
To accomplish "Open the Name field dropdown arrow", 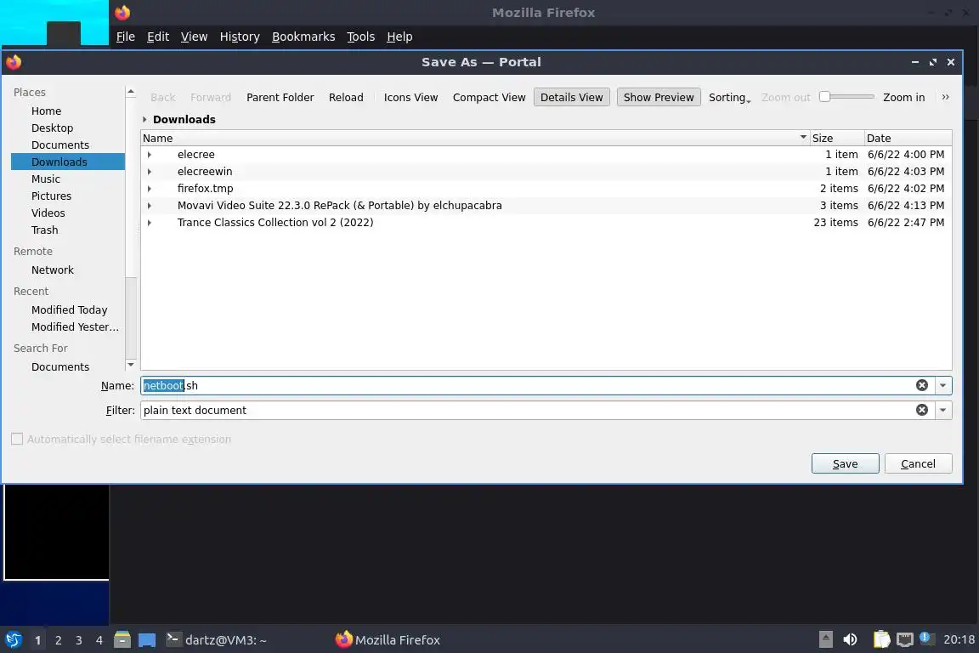I will (942, 385).
